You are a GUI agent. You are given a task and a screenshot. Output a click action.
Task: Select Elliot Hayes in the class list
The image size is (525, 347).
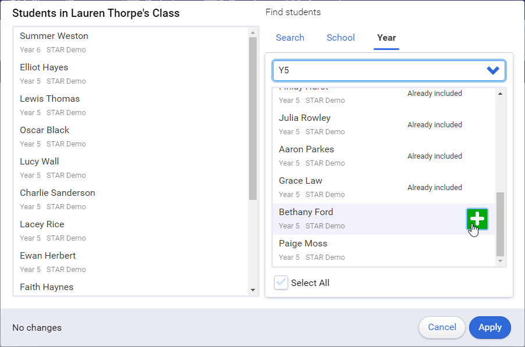coord(130,74)
